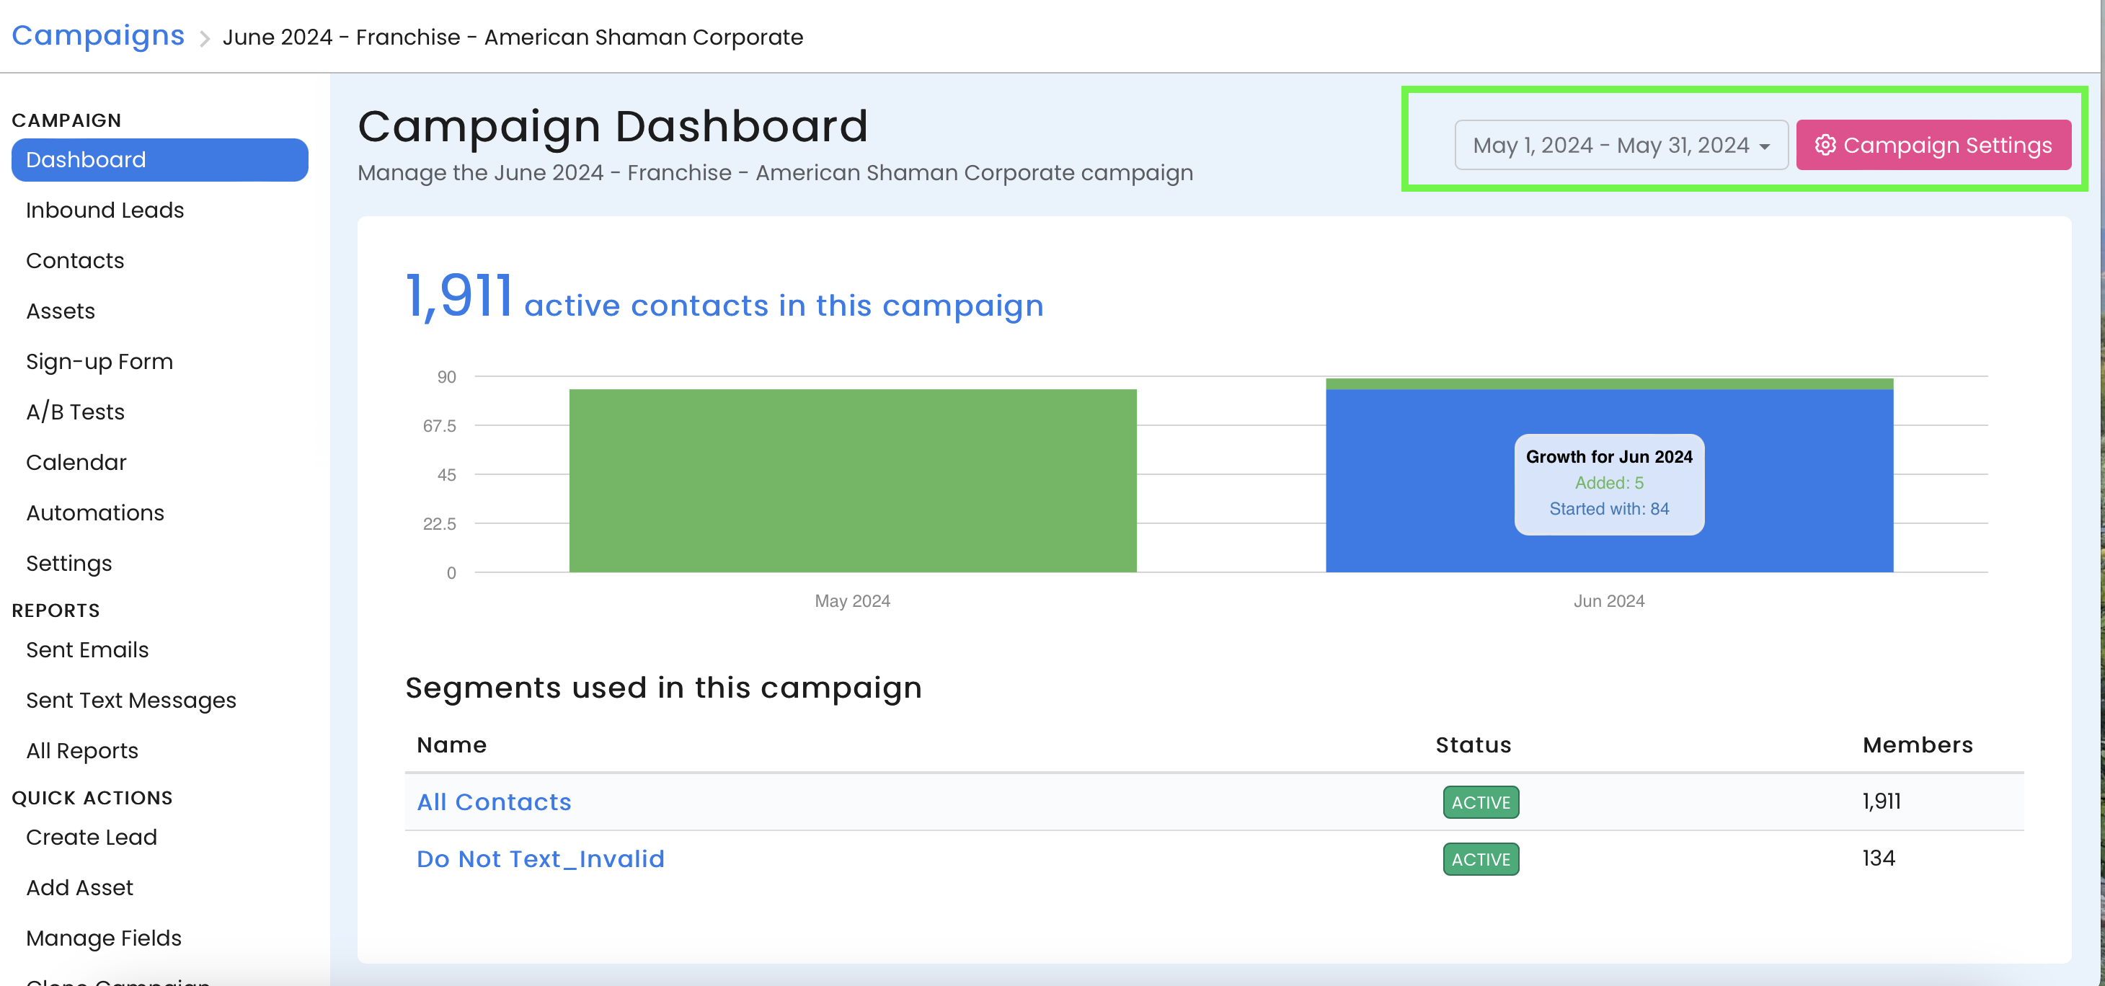View the Sent Emails report
Image resolution: width=2105 pixels, height=986 pixels.
click(87, 649)
